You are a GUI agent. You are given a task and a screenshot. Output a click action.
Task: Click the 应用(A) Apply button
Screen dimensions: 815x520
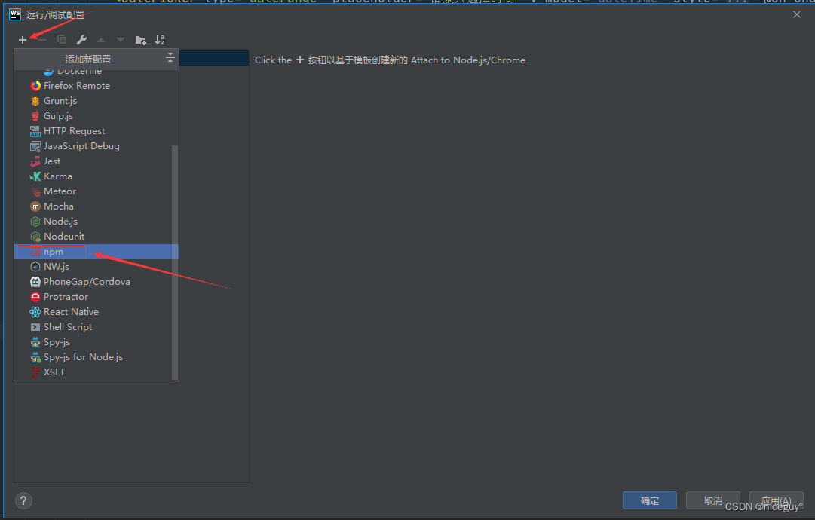[x=776, y=500]
